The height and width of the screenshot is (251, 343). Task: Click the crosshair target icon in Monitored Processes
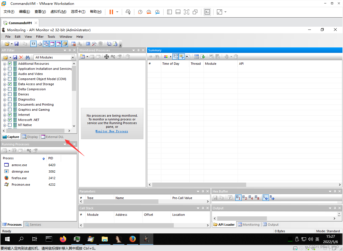click(106, 57)
